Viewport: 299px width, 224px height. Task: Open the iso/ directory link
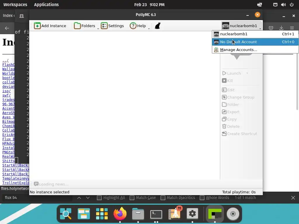click(x=6, y=91)
